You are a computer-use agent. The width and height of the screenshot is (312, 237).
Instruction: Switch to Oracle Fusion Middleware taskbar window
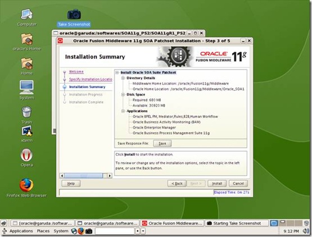coord(173,224)
